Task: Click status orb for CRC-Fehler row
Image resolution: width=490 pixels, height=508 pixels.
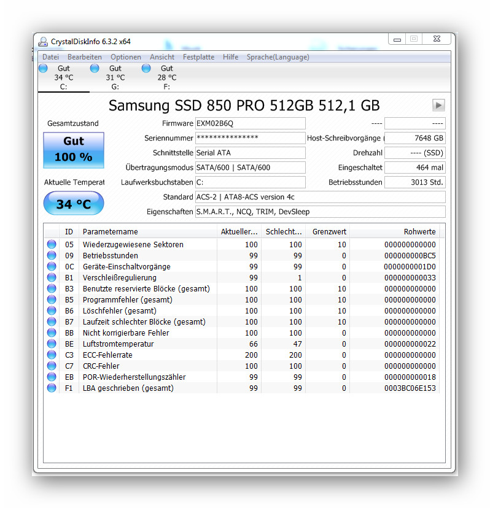Action: click(x=52, y=366)
